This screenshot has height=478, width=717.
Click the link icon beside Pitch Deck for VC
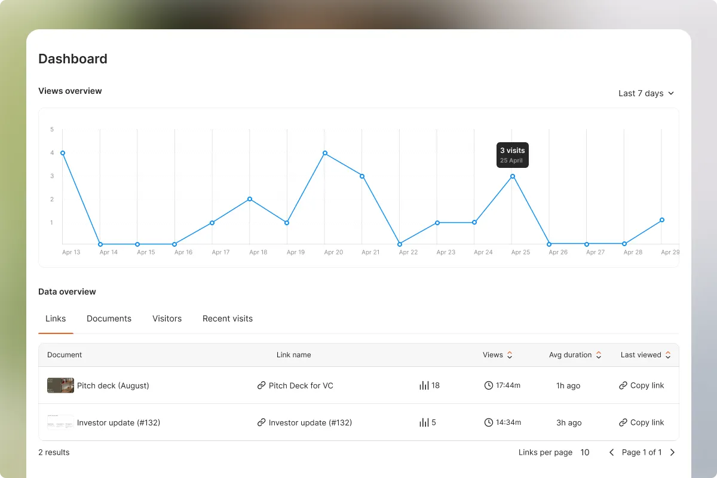(262, 385)
